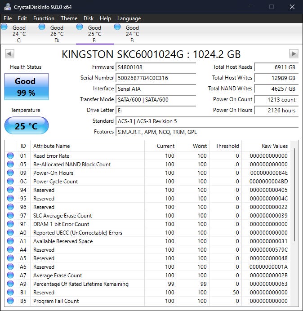Open the File menu

coord(8,18)
